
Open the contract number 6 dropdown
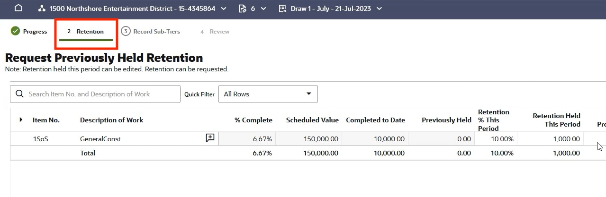point(263,9)
